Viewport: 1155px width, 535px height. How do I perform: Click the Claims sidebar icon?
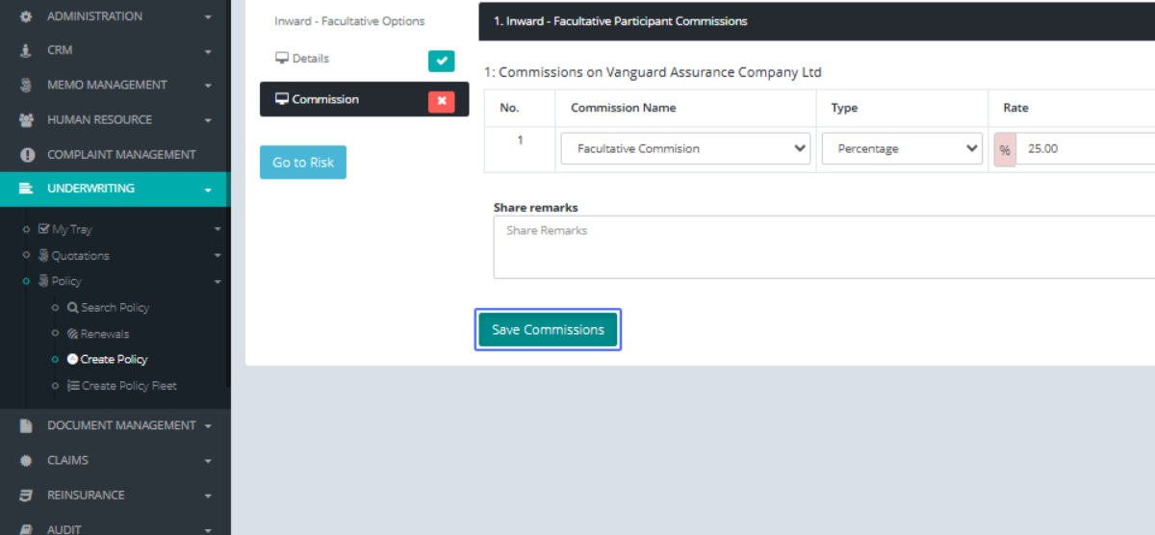(x=26, y=461)
